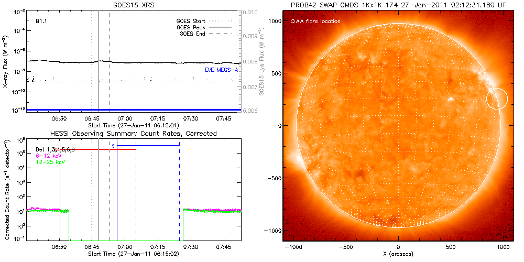524x262 pixels.
Task: Click the blue 'S' marker in HESSI plot
Action: click(113, 145)
